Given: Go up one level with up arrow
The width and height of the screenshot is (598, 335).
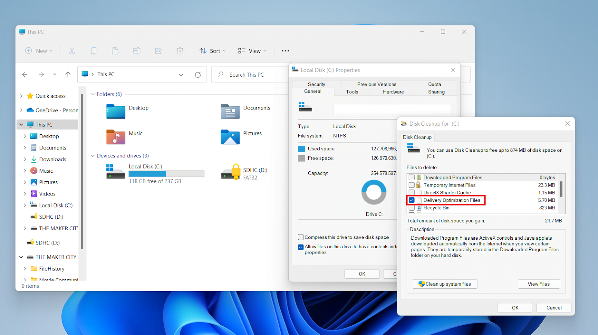Looking at the screenshot, I should click(x=68, y=74).
